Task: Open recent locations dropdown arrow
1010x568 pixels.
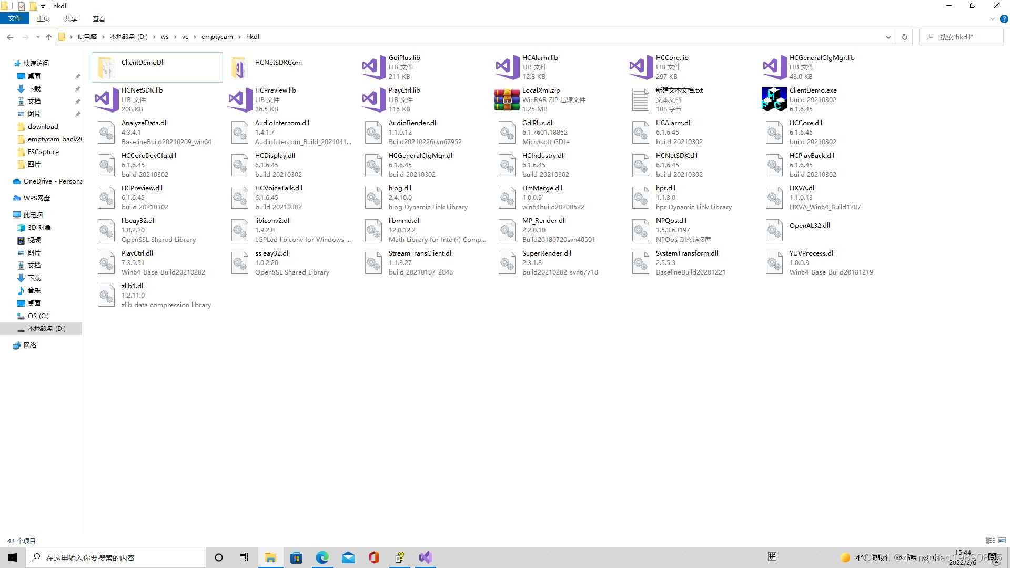Action: [x=38, y=37]
